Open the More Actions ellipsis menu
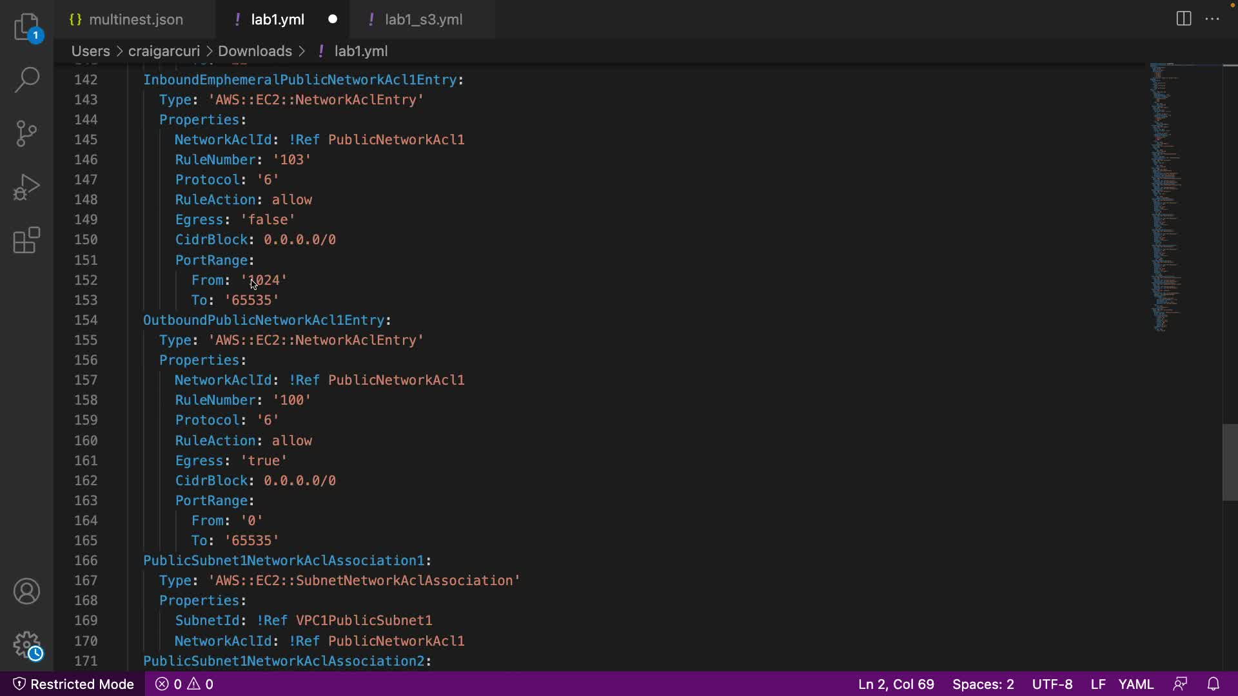The width and height of the screenshot is (1238, 696). tap(1212, 19)
